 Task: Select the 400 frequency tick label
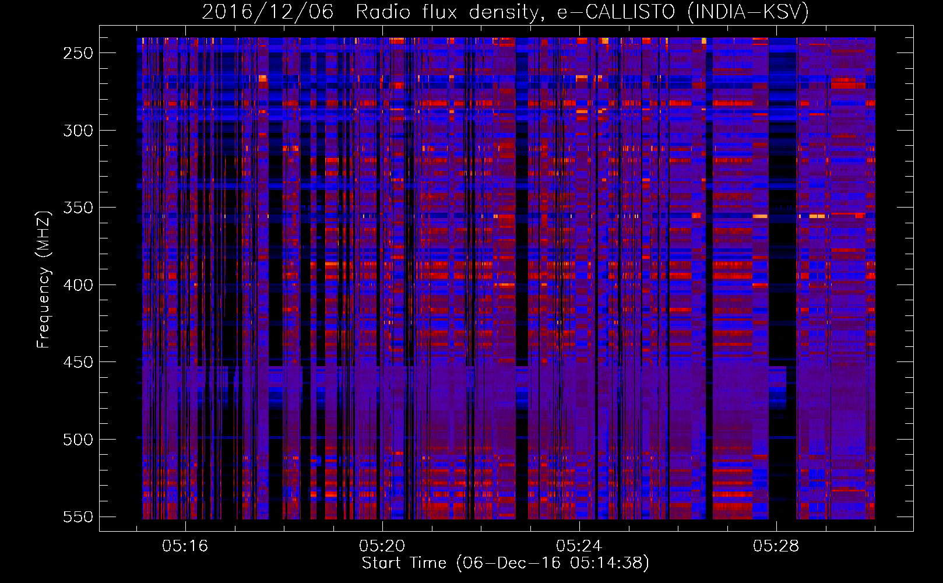[78, 285]
